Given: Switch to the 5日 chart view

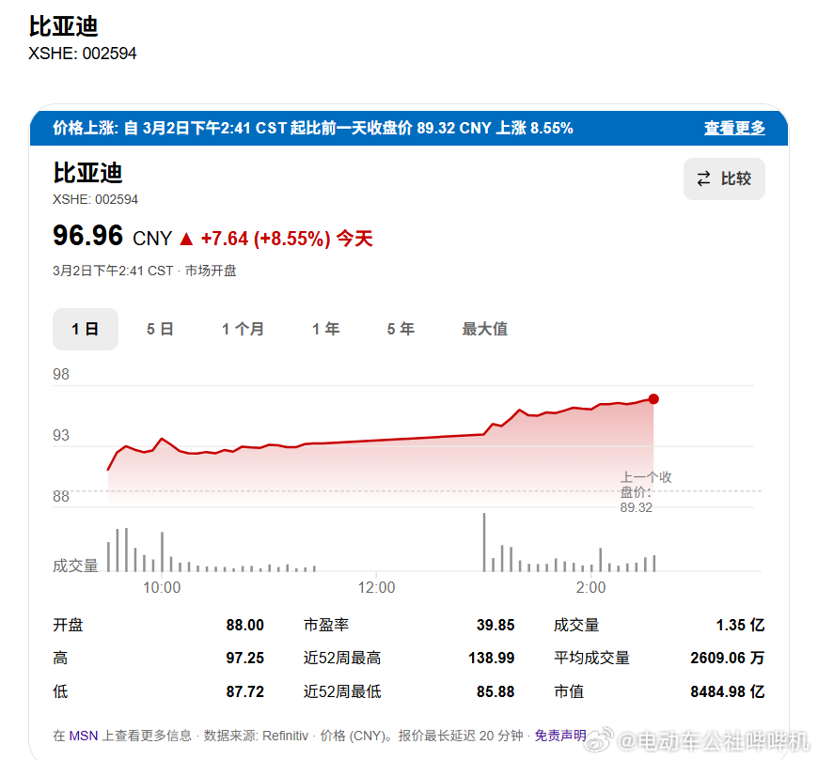Looking at the screenshot, I should pos(160,329).
